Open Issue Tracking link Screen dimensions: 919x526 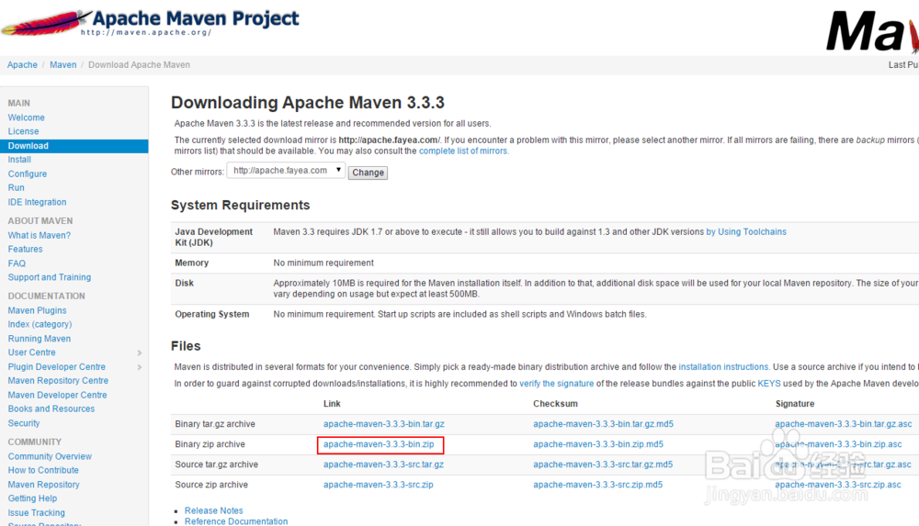(x=37, y=513)
